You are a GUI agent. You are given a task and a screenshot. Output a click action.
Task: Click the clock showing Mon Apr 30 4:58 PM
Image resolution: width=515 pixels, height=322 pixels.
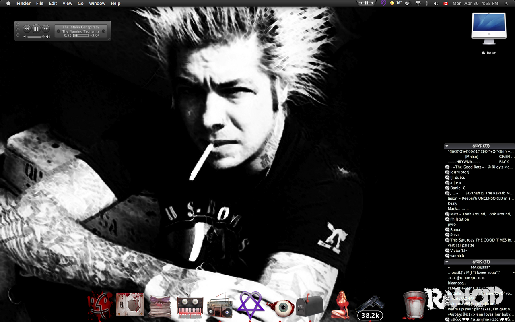[x=475, y=3]
